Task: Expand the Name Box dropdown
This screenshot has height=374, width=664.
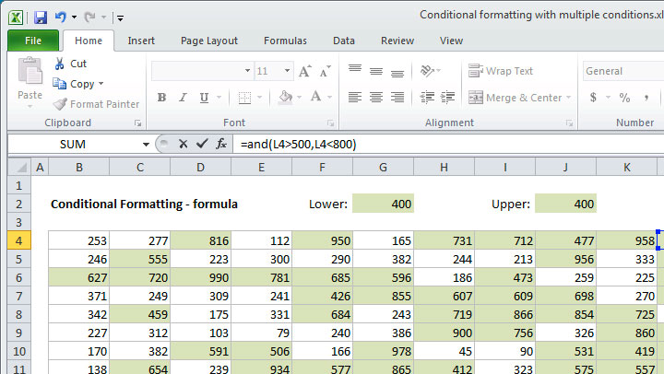Action: click(x=146, y=144)
